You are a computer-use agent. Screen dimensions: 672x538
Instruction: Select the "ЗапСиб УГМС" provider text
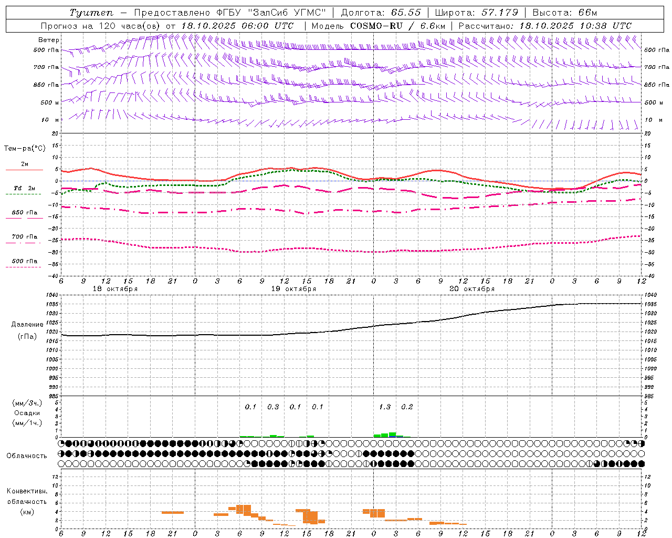tap(287, 13)
